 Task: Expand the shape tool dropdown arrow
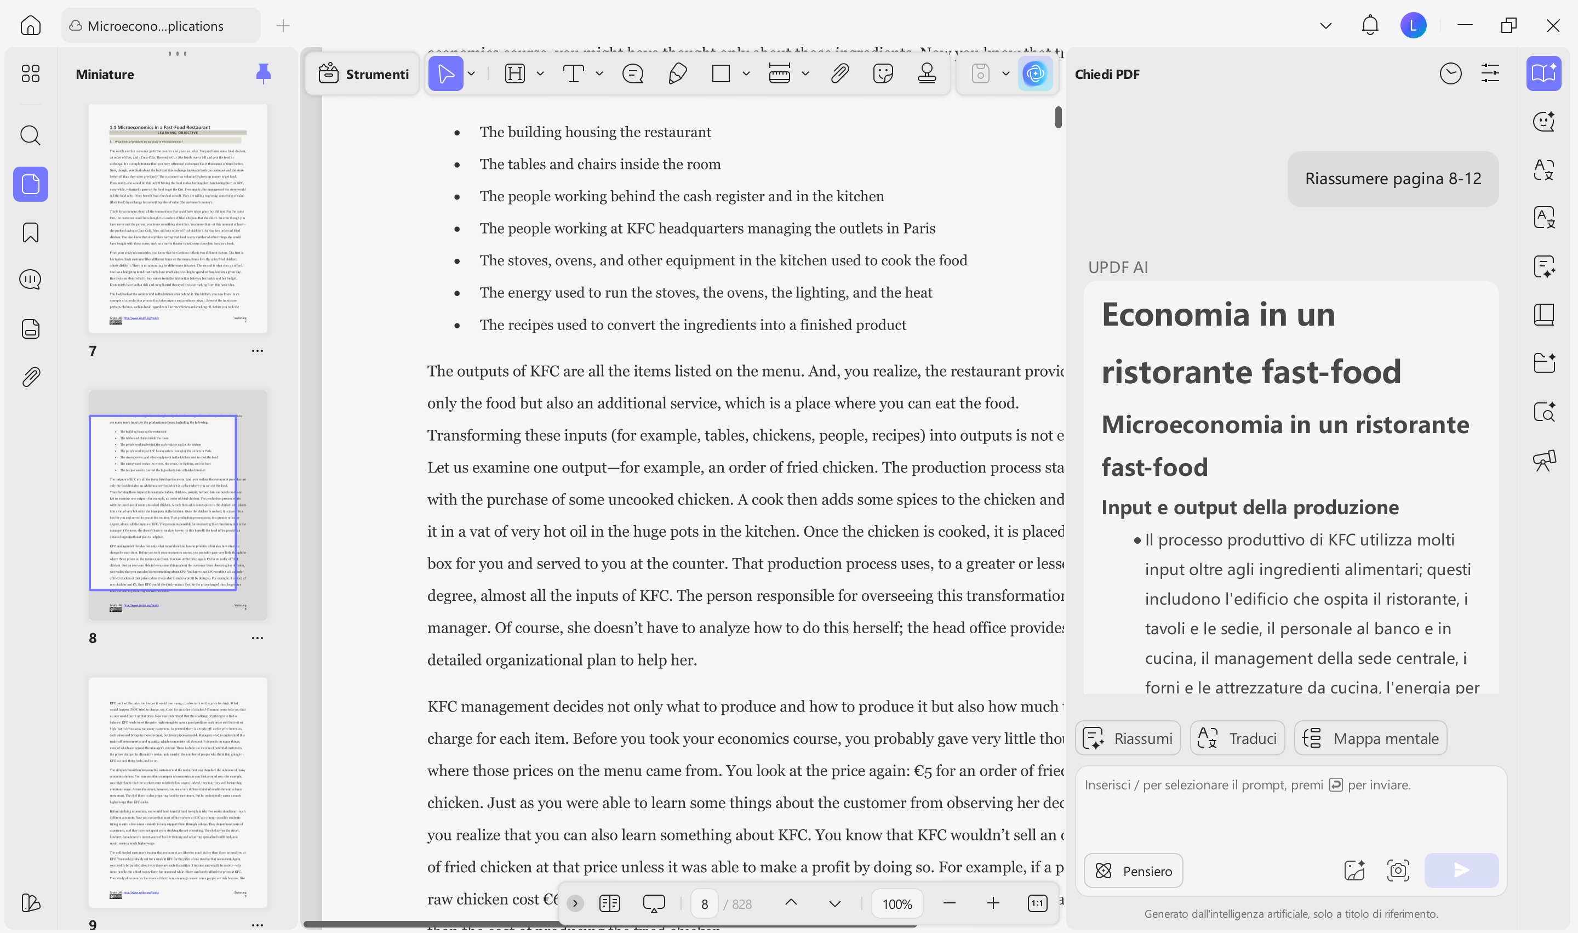pos(747,73)
